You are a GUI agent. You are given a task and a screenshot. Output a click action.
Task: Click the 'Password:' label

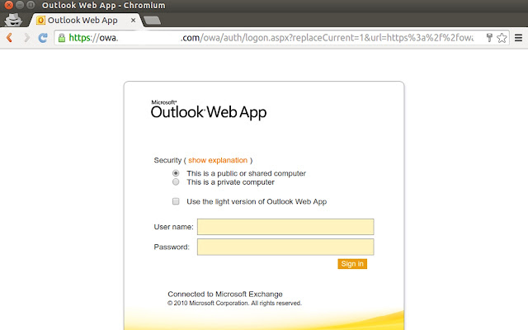coord(172,247)
